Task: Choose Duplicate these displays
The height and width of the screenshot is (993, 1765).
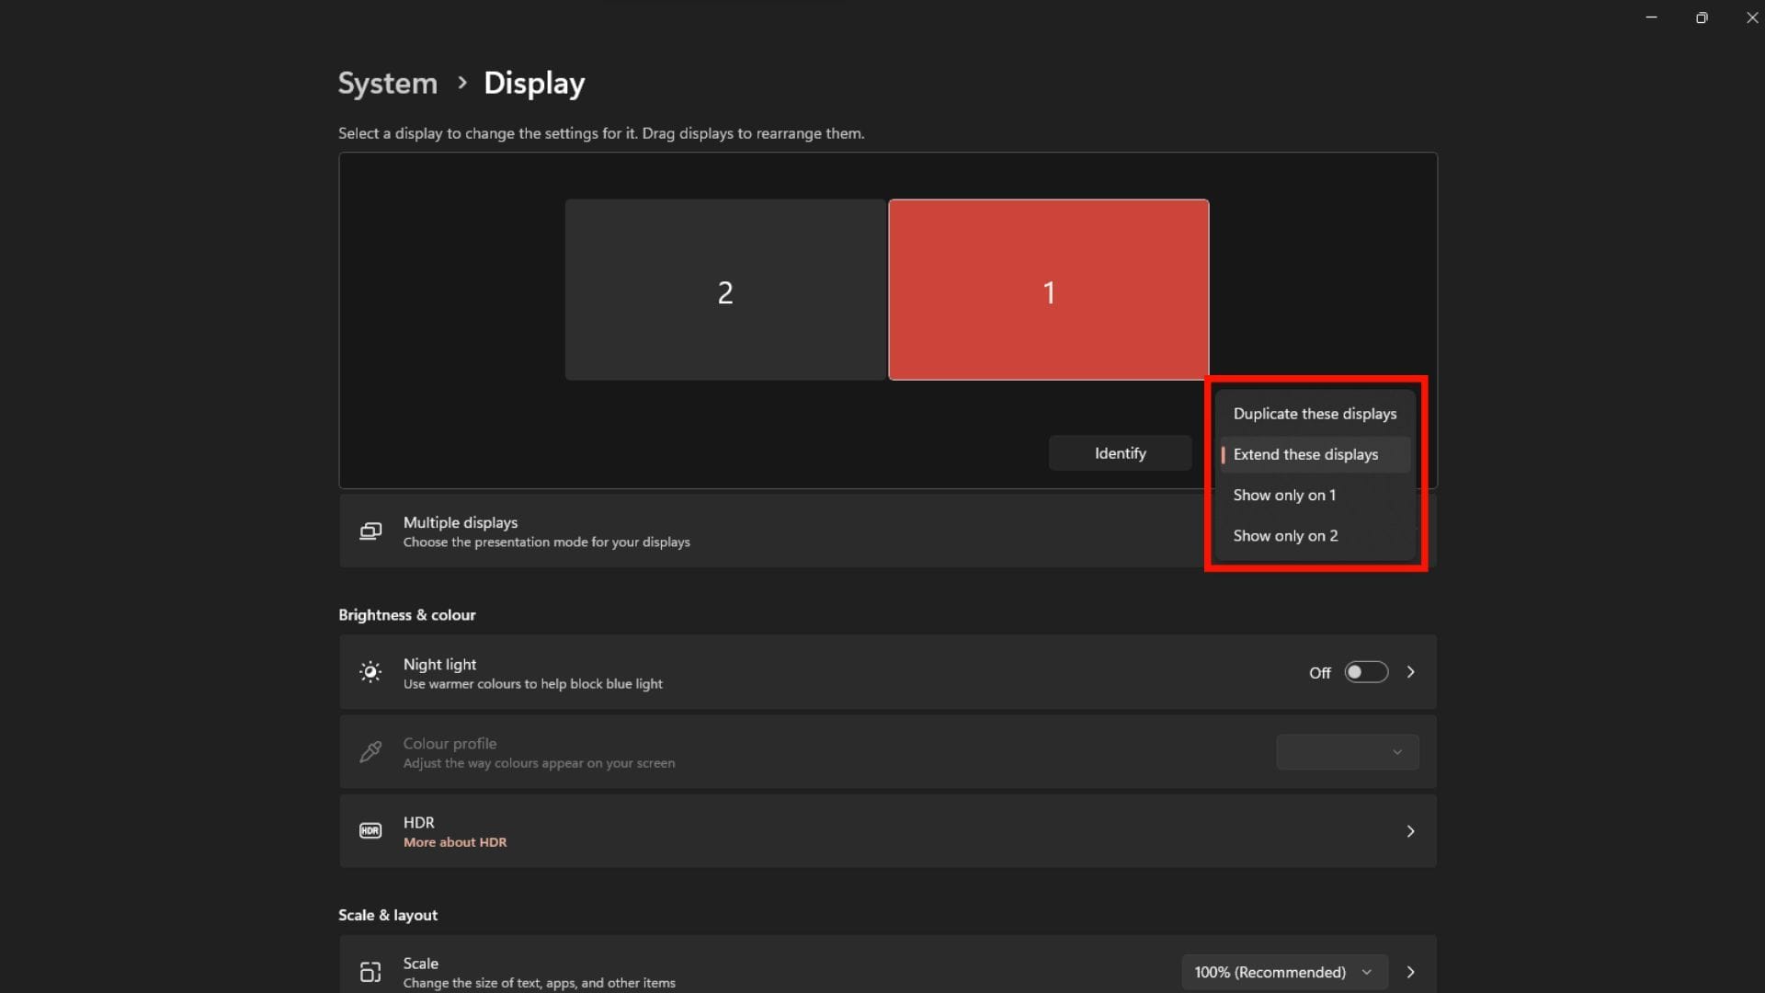Action: click(1313, 413)
